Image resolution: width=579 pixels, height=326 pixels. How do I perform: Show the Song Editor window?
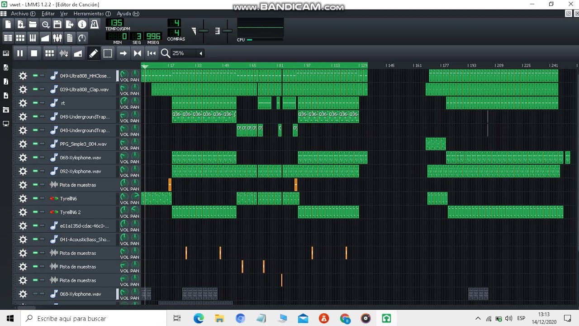(8, 38)
